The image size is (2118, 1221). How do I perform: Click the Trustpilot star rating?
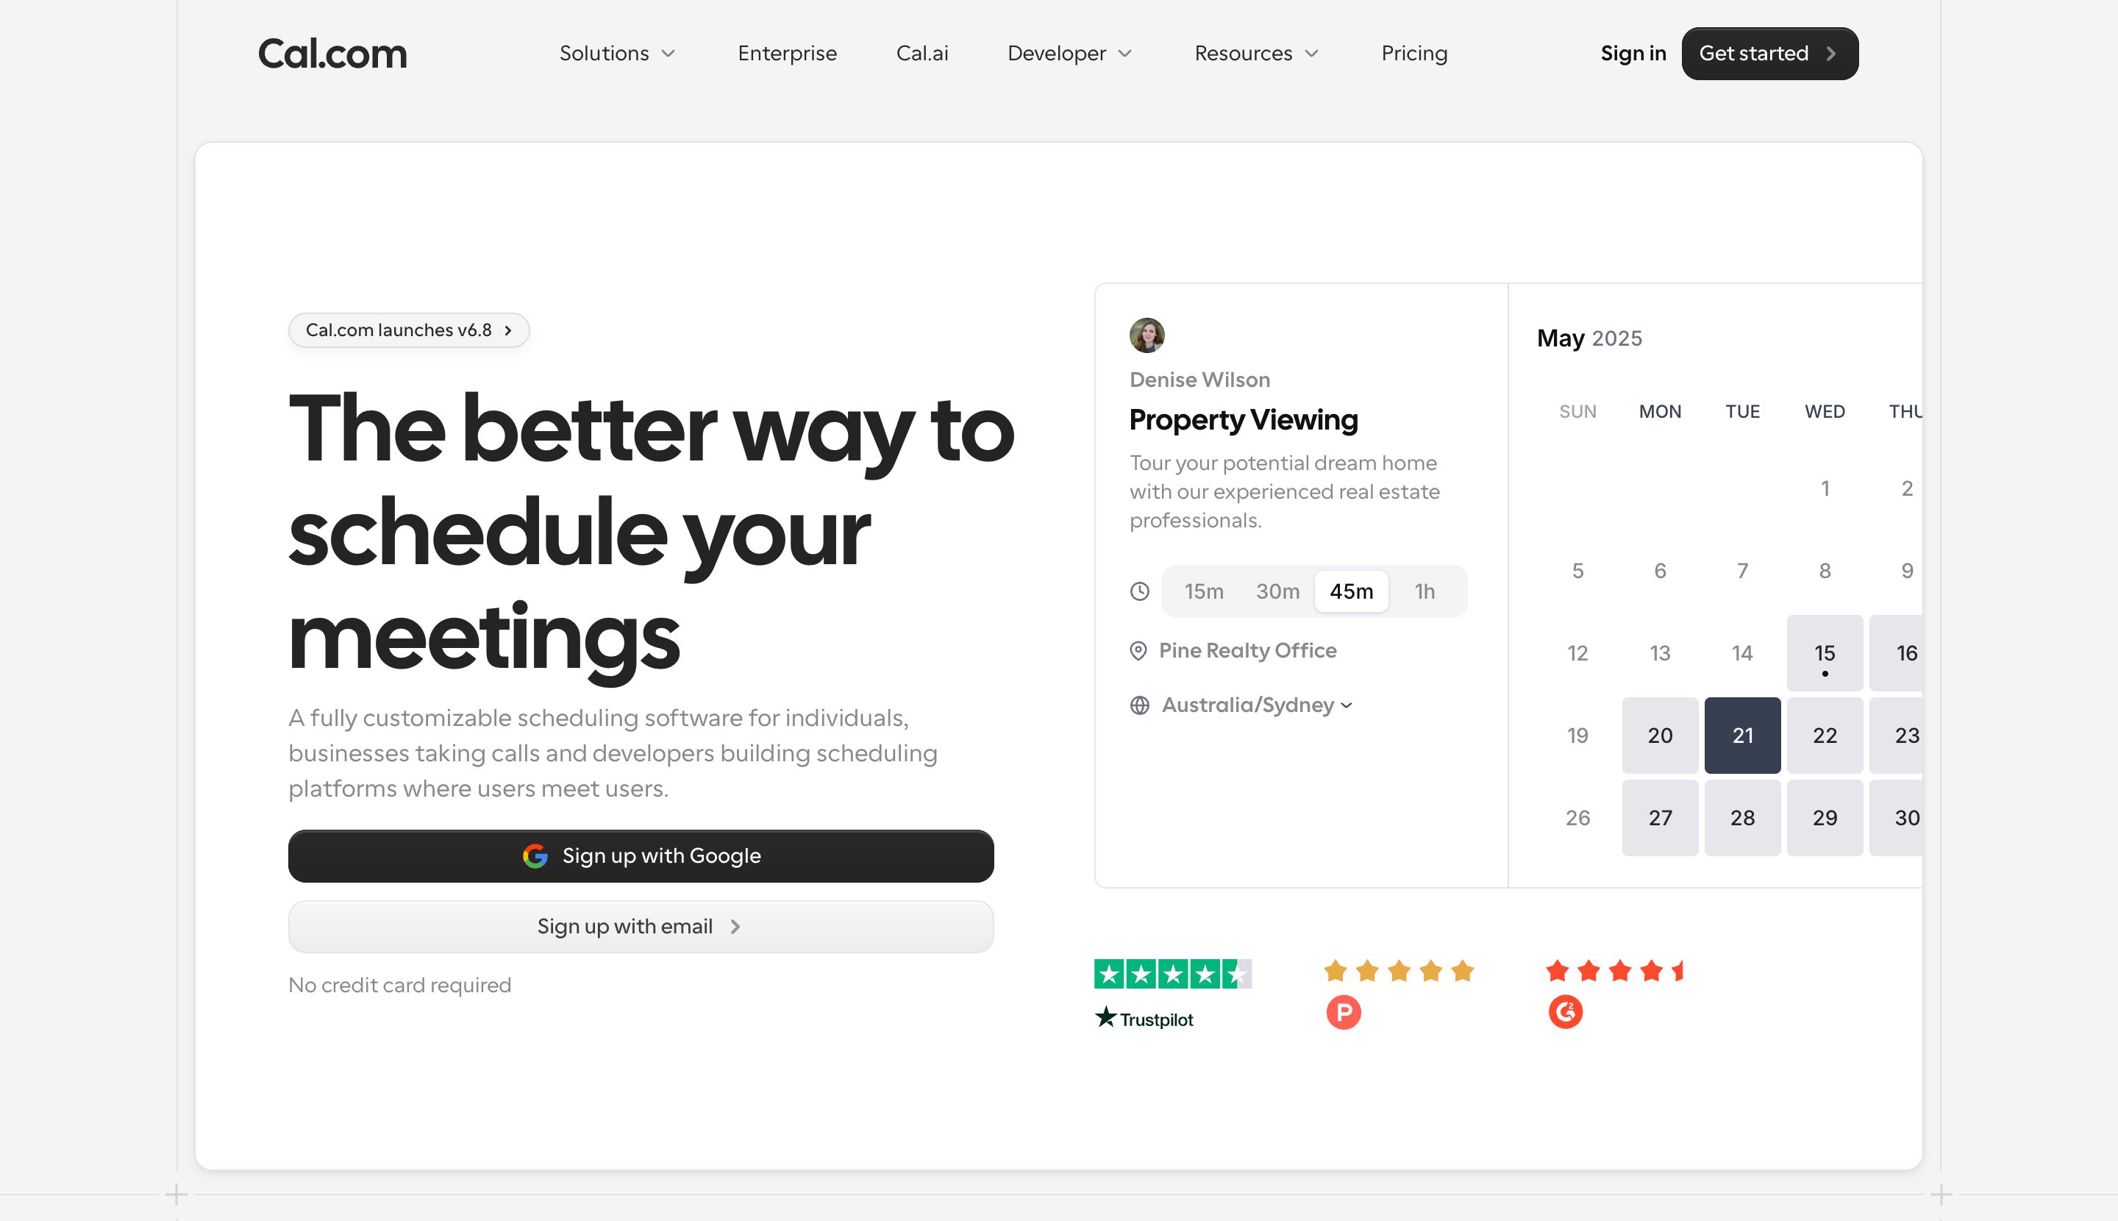pyautogui.click(x=1172, y=974)
